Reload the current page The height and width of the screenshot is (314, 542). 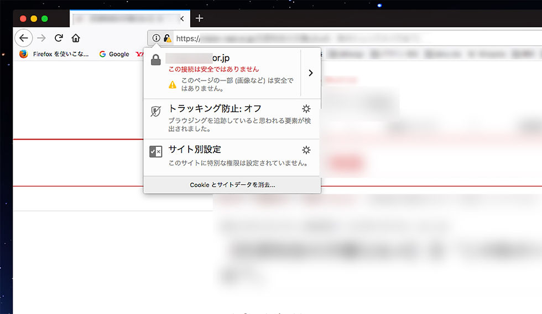pyautogui.click(x=59, y=38)
